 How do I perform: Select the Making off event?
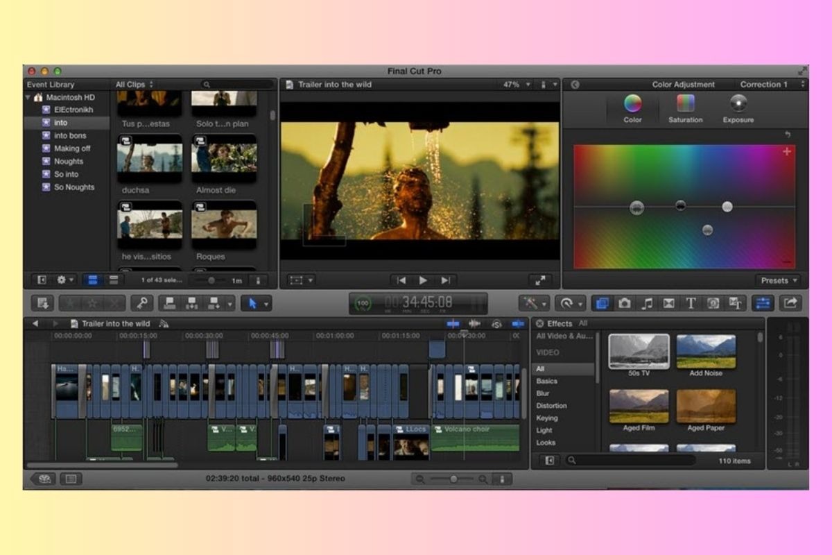pos(72,148)
